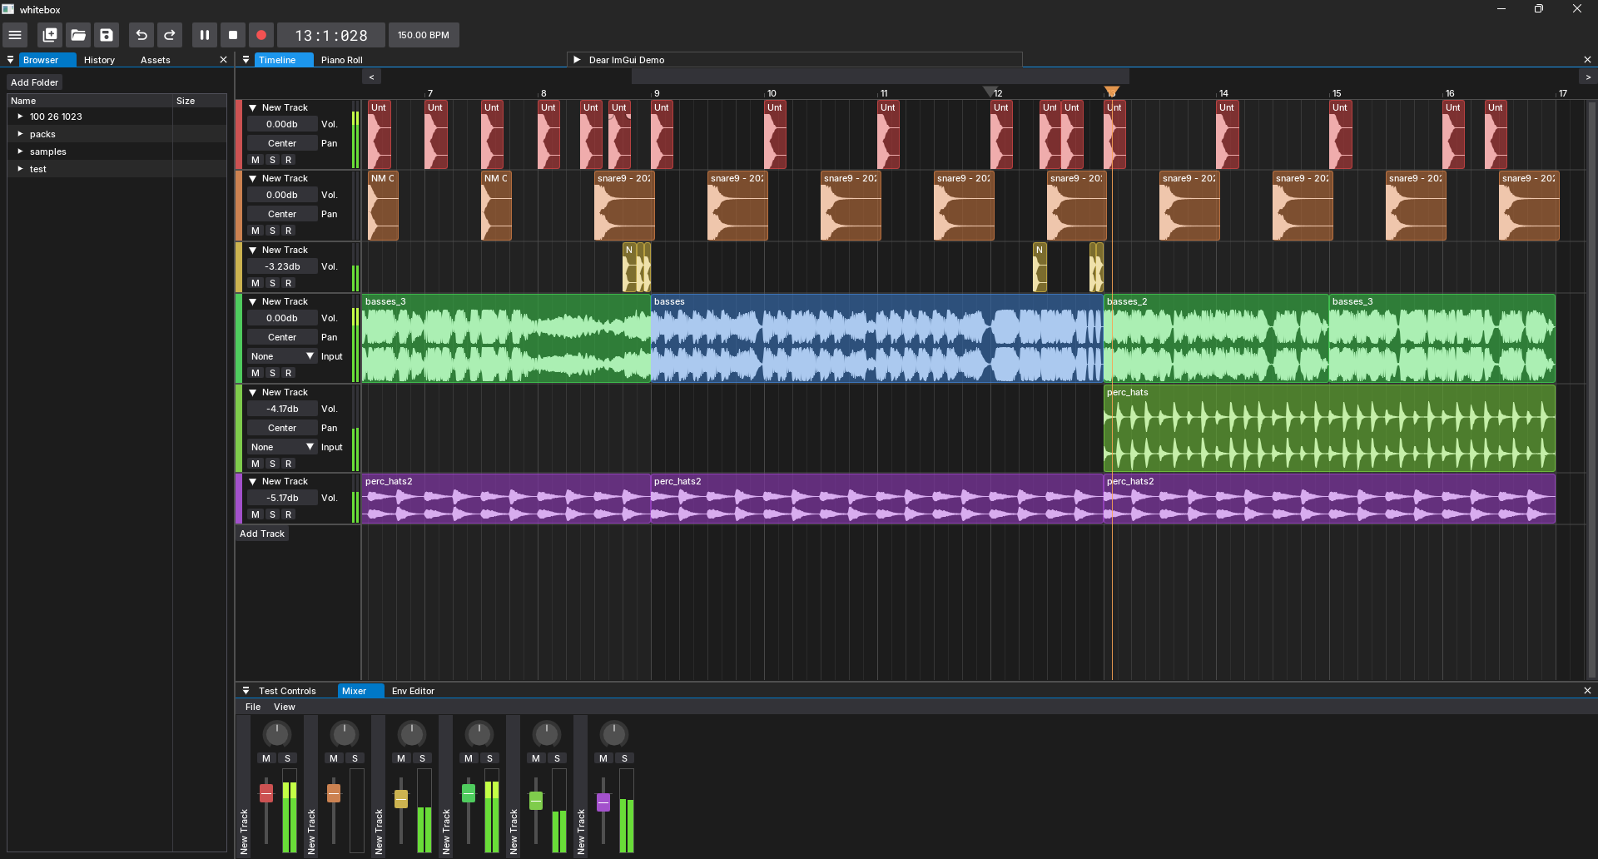This screenshot has height=859, width=1598.
Task: Solo the first red track in the timeline
Action: pos(272,160)
